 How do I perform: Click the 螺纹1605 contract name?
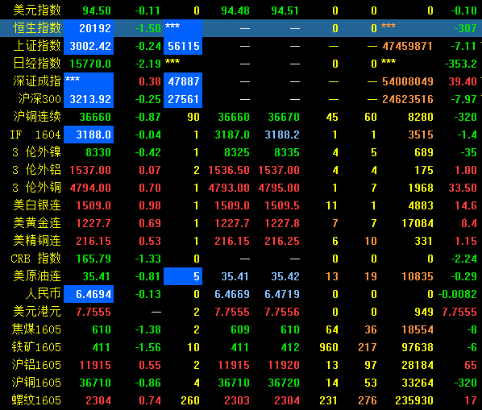pos(36,400)
